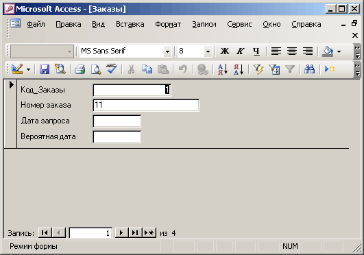The width and height of the screenshot is (364, 255).
Task: Click the Print icon
Action: [80, 69]
